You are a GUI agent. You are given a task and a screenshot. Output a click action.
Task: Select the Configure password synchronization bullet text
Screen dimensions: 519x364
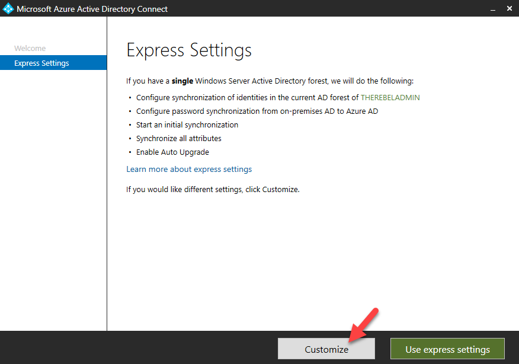[257, 111]
